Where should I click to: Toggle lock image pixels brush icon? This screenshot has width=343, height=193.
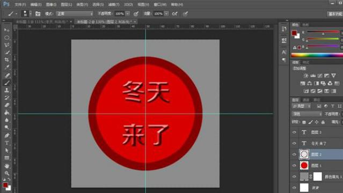pos(310,122)
